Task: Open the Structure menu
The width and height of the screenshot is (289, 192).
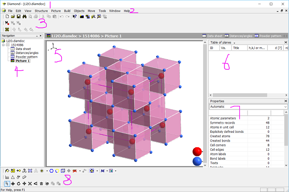Action: click(41, 11)
